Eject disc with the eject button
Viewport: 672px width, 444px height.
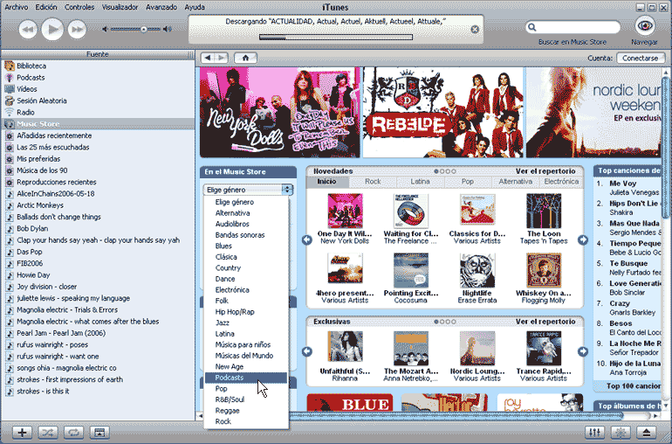(647, 433)
